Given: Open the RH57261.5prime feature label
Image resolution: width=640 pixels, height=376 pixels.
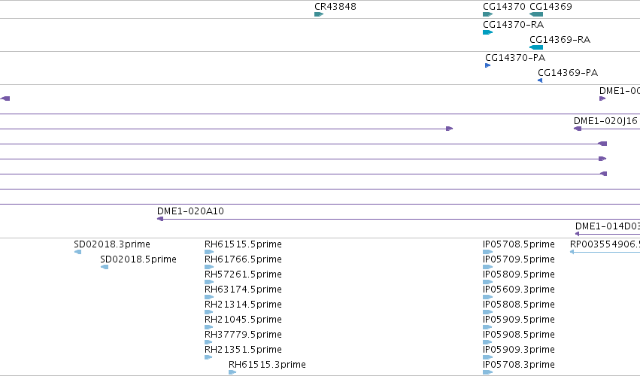Looking at the screenshot, I should click(243, 274).
